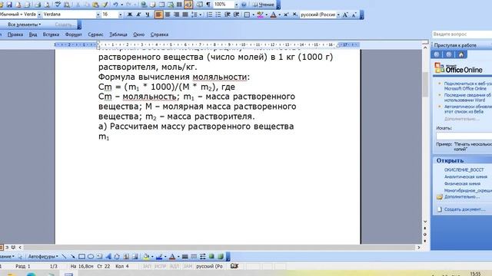Click the Outside Border icon
The width and height of the screenshot is (492, 276).
[x=248, y=15]
